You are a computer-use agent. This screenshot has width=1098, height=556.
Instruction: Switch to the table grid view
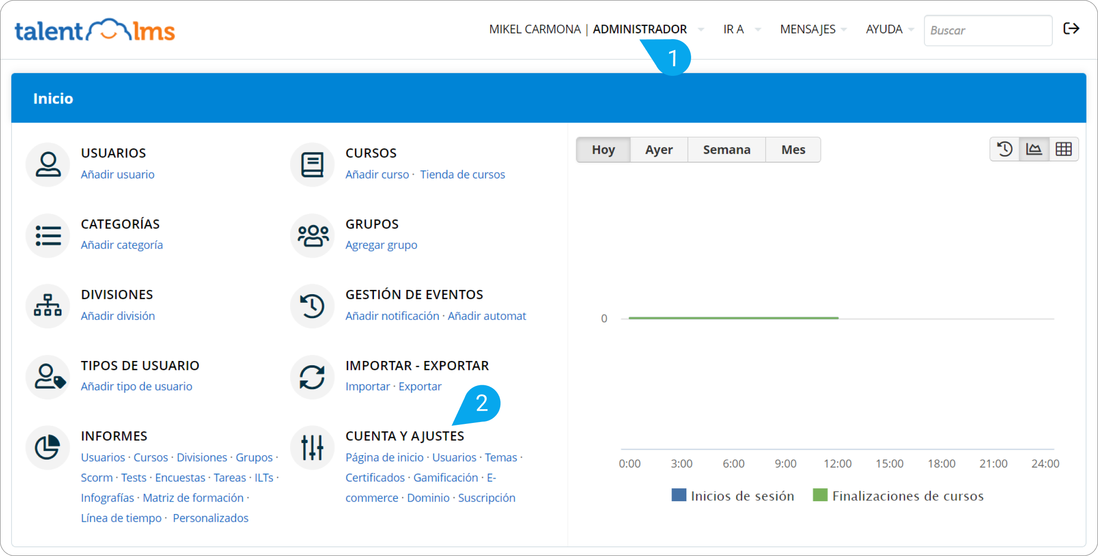click(1064, 149)
